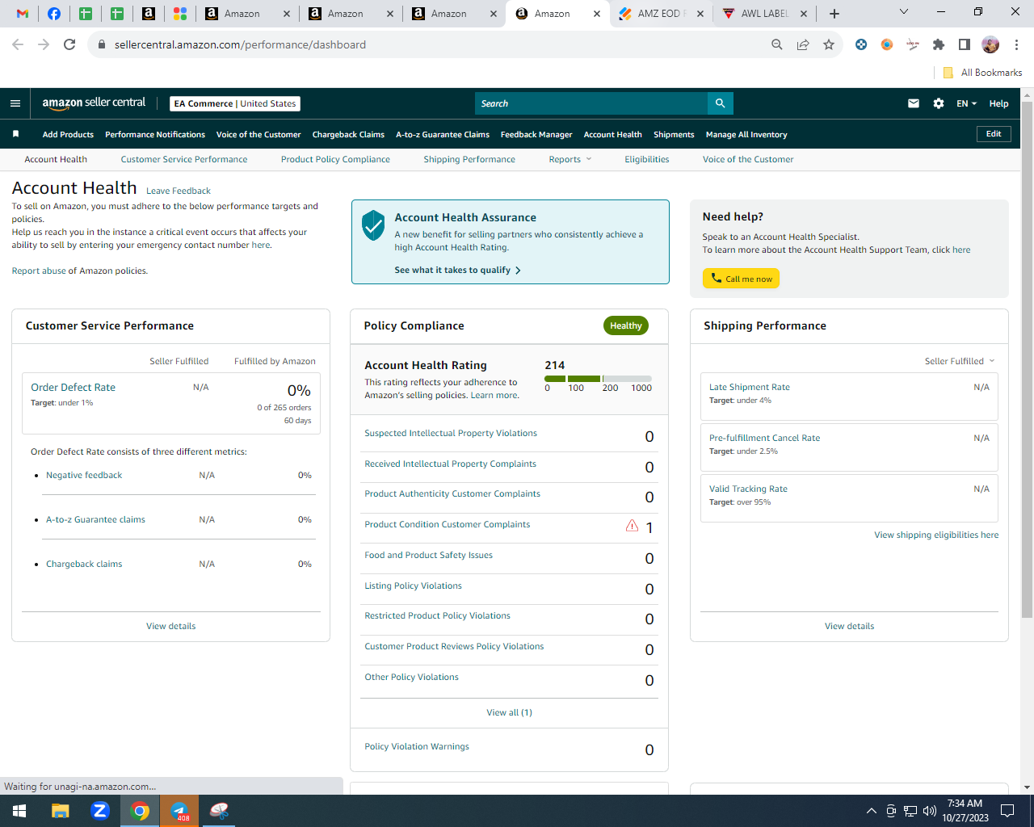The width and height of the screenshot is (1034, 827).
Task: Expand See what it takes to qualify
Action: pos(457,270)
